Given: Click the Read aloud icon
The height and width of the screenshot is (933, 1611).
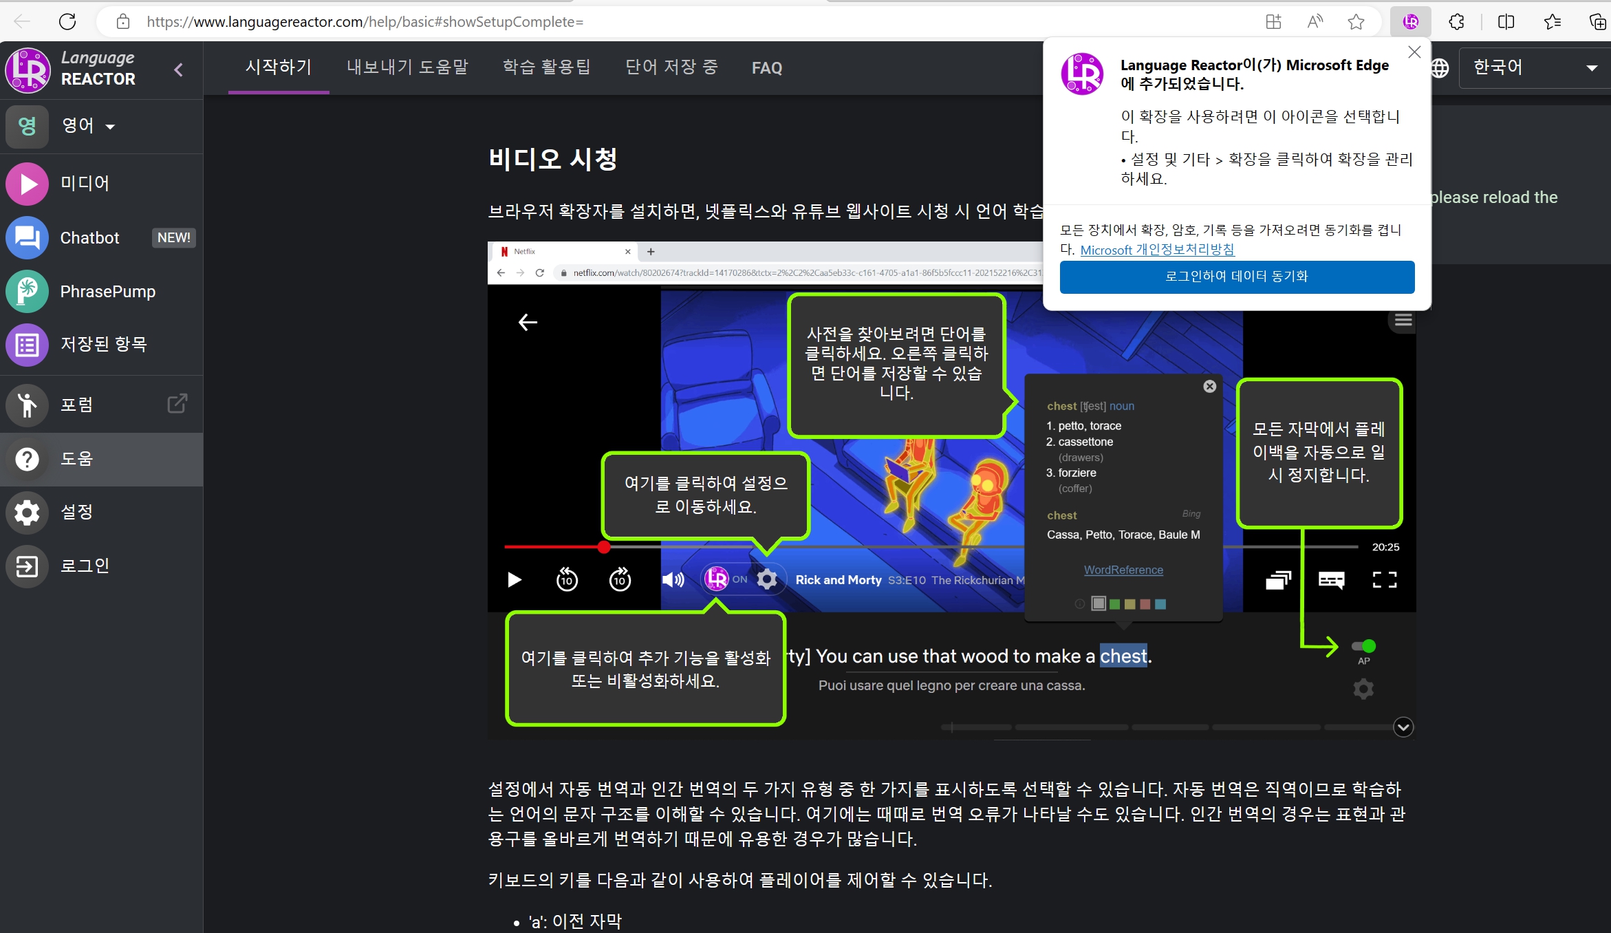Looking at the screenshot, I should coord(1315,22).
